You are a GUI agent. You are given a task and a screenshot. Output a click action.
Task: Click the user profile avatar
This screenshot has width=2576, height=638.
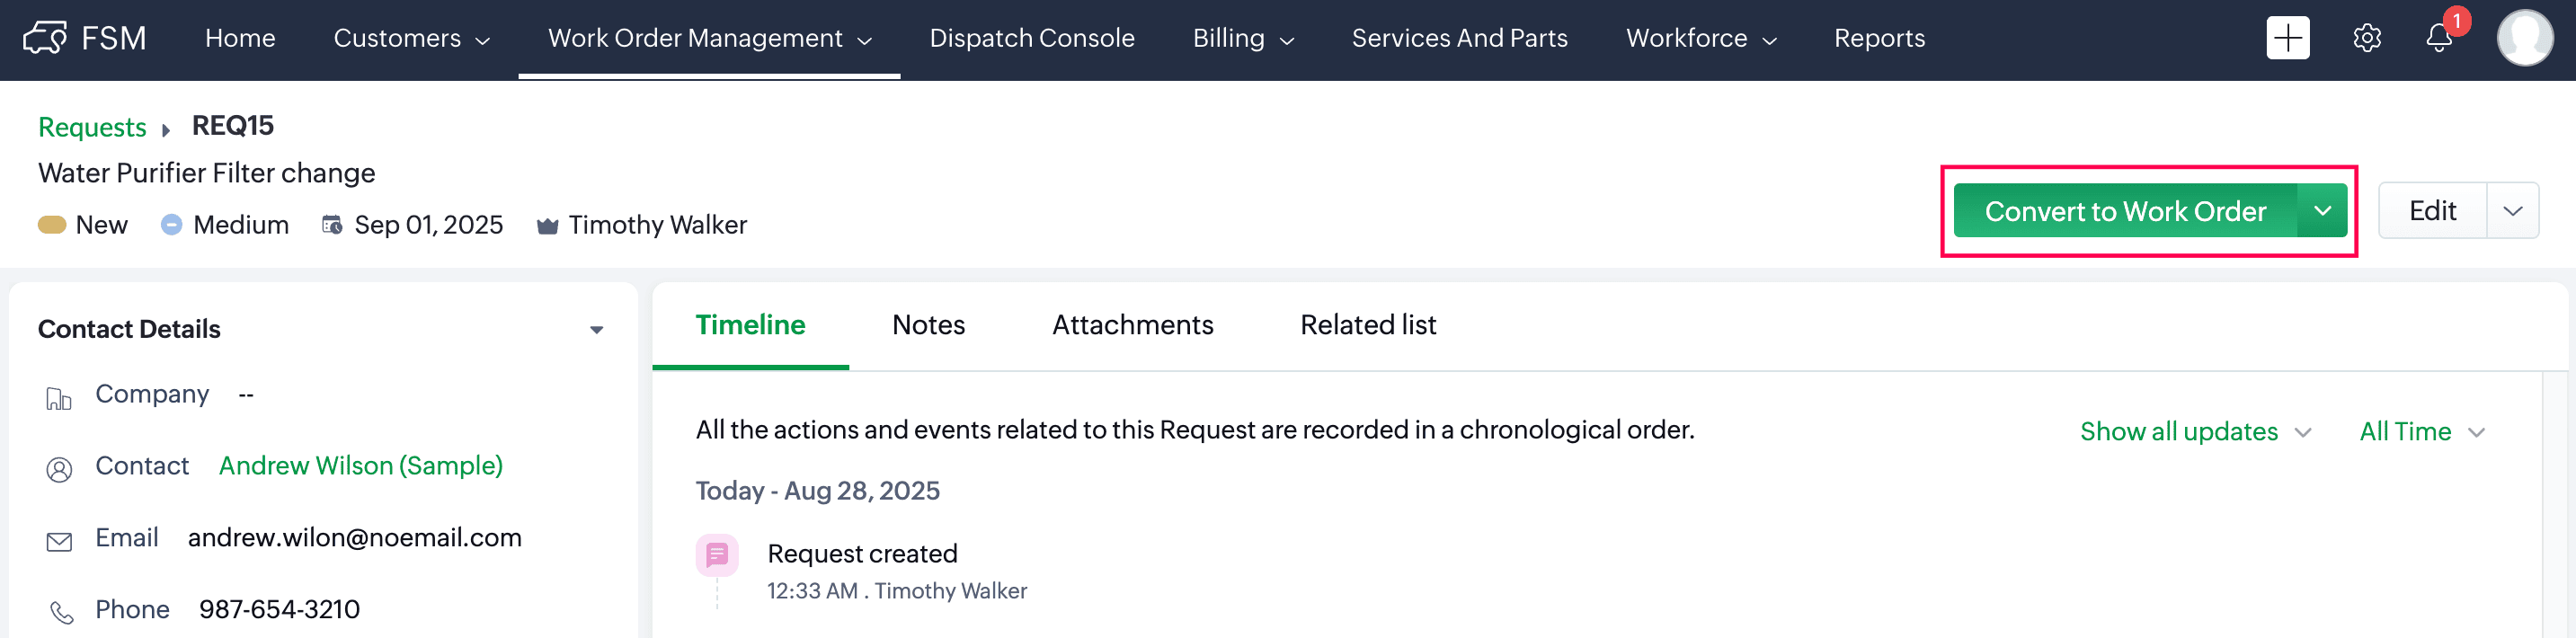click(2524, 38)
